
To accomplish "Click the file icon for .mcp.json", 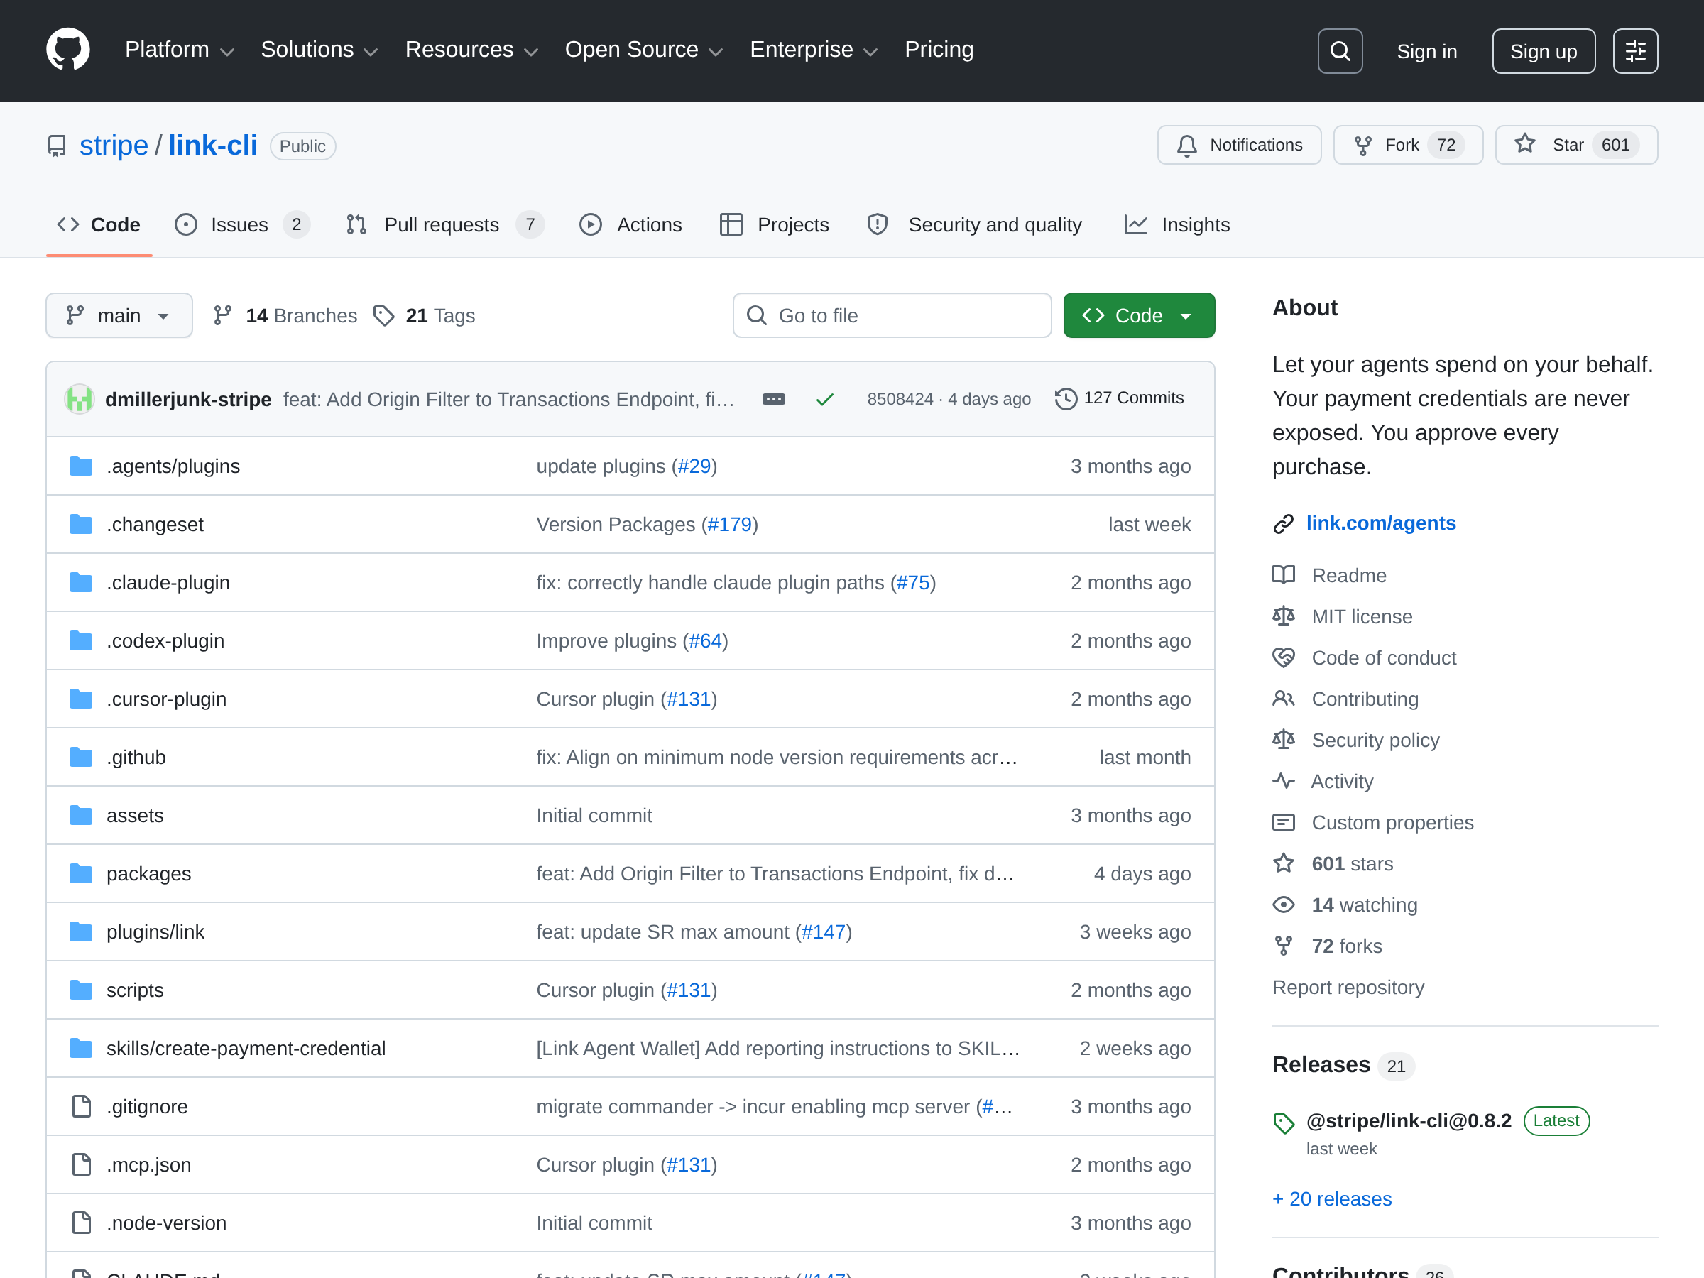I will 81,1165.
